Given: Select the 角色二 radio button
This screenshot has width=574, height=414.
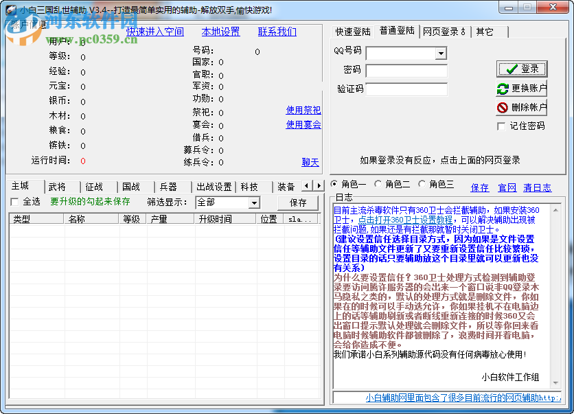Looking at the screenshot, I should tap(378, 184).
